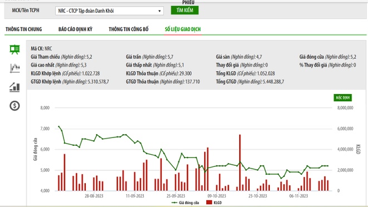Open the Thông tin công bố tab
This screenshot has height=207, width=368.
click(x=129, y=29)
